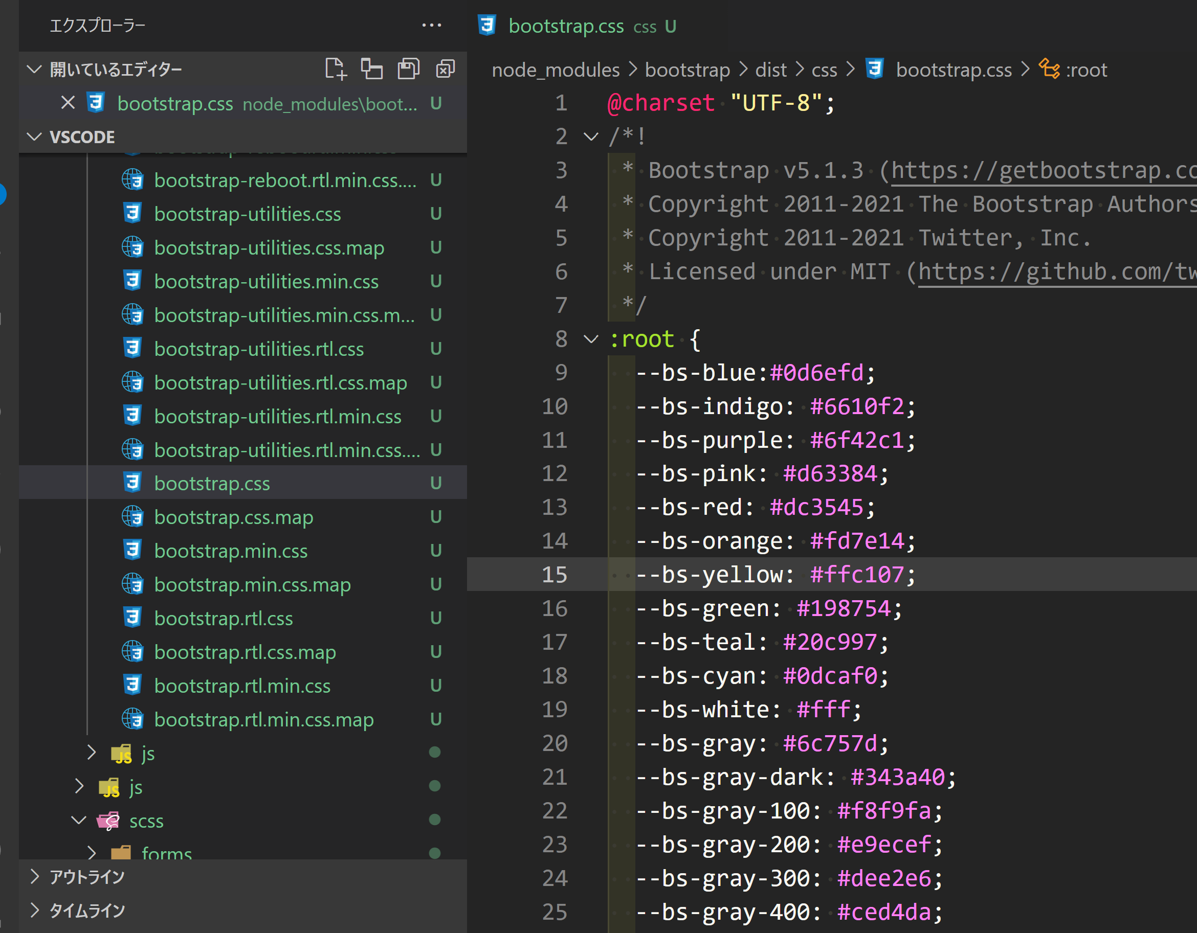Expand the inner js folder under dist
The height and width of the screenshot is (933, 1197).
pyautogui.click(x=92, y=753)
